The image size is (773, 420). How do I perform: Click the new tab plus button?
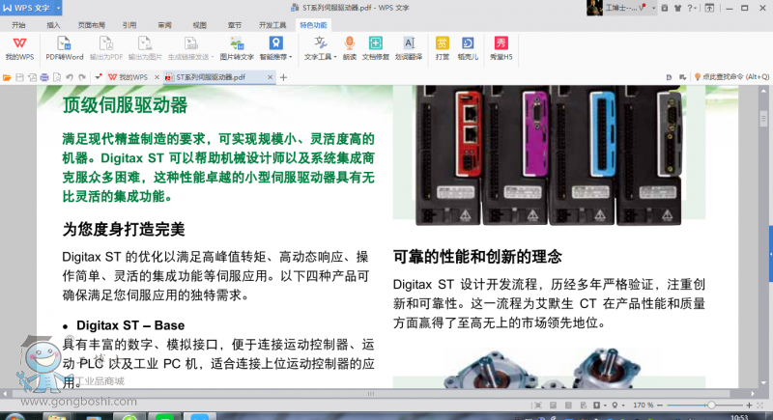pos(283,76)
